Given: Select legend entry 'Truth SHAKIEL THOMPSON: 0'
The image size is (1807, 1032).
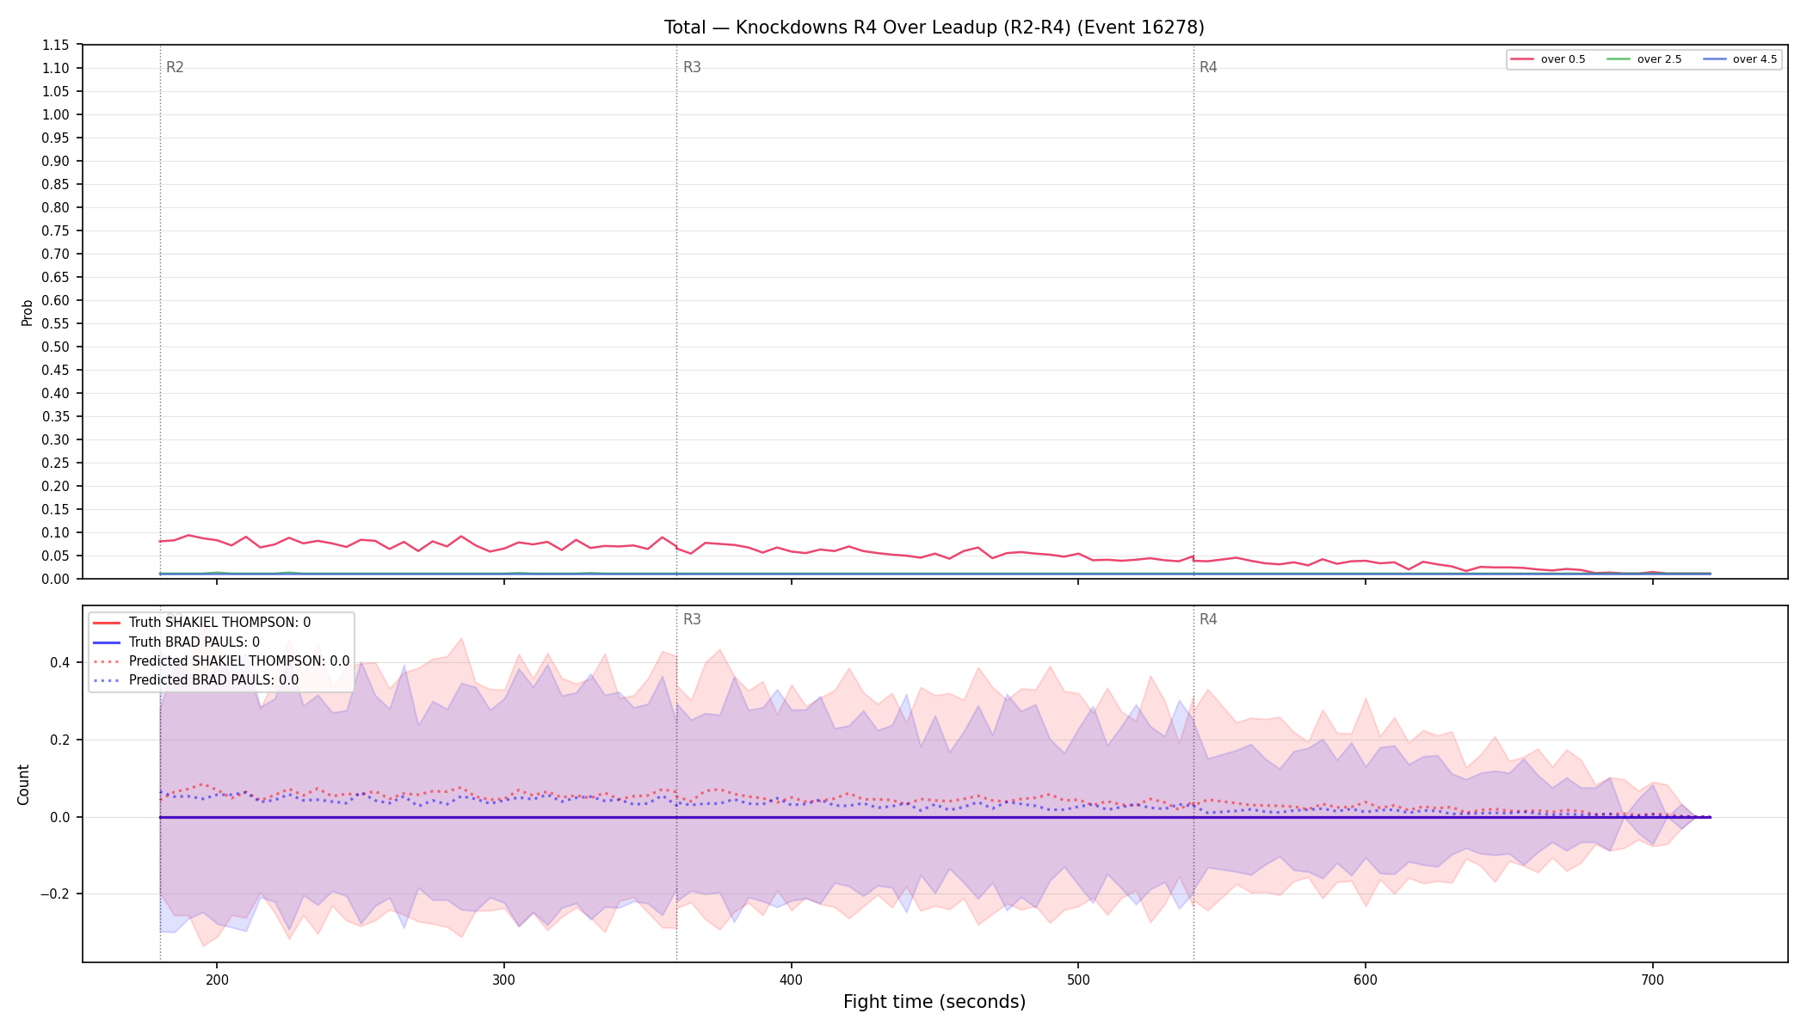Looking at the screenshot, I should point(201,623).
